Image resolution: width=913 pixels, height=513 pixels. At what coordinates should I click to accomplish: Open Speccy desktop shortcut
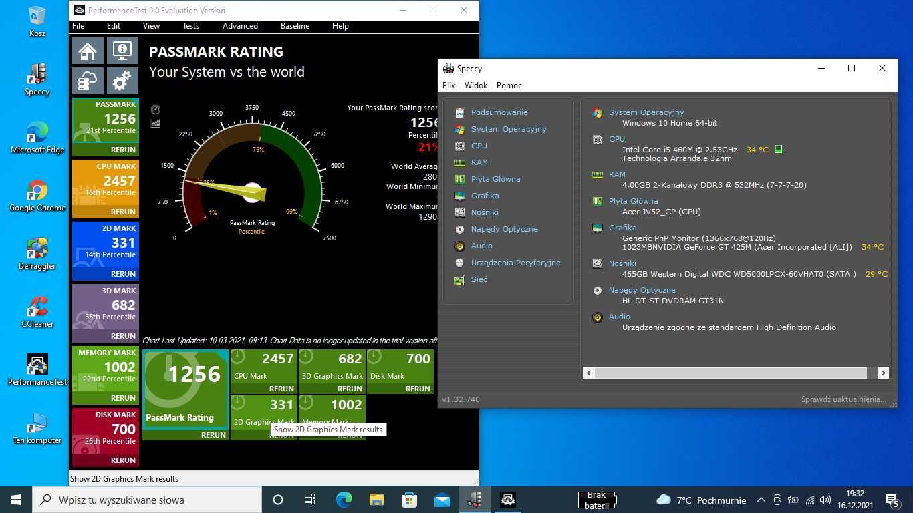click(37, 79)
